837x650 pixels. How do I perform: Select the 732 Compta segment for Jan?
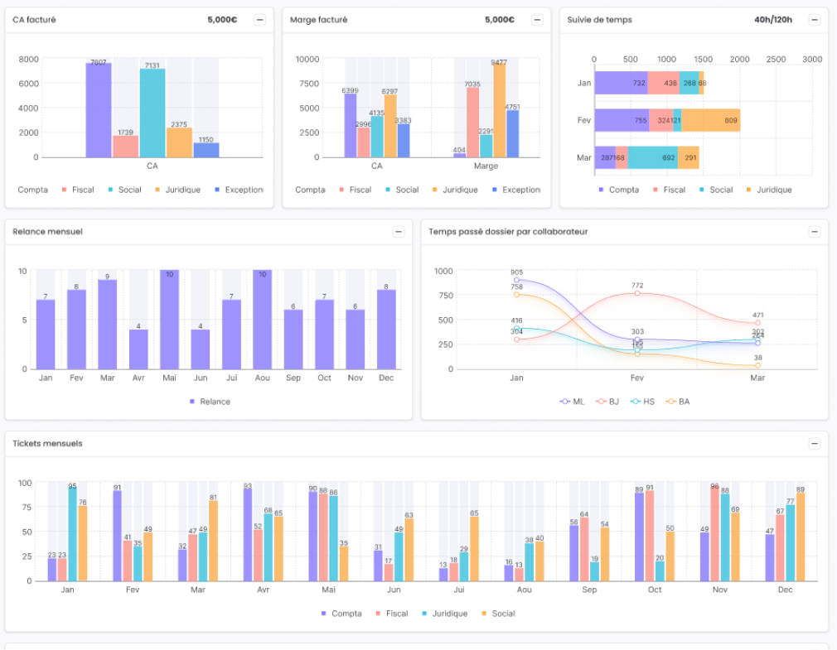point(622,83)
